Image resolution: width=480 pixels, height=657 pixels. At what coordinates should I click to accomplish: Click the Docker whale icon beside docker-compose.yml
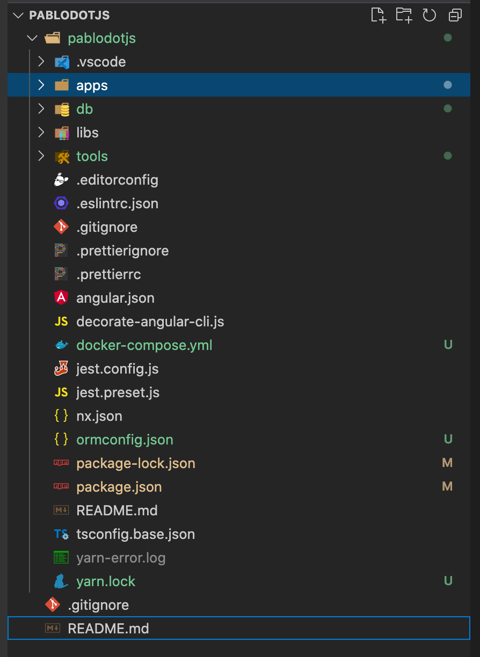pyautogui.click(x=61, y=345)
